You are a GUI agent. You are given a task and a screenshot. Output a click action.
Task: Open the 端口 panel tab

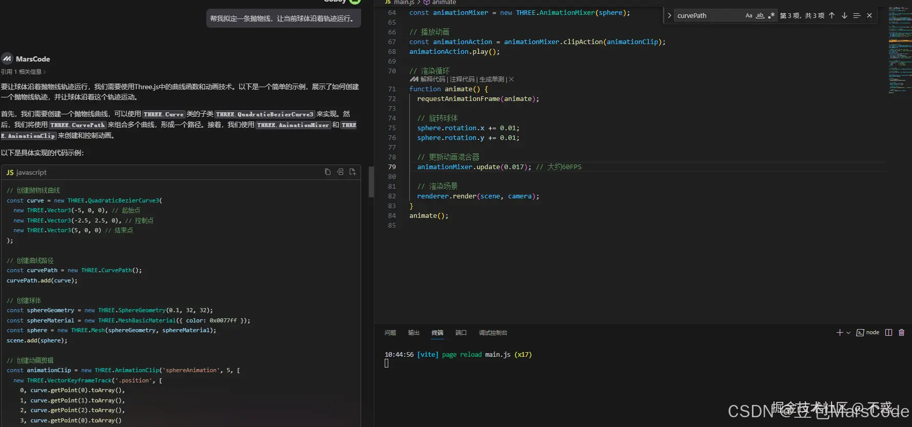point(461,333)
